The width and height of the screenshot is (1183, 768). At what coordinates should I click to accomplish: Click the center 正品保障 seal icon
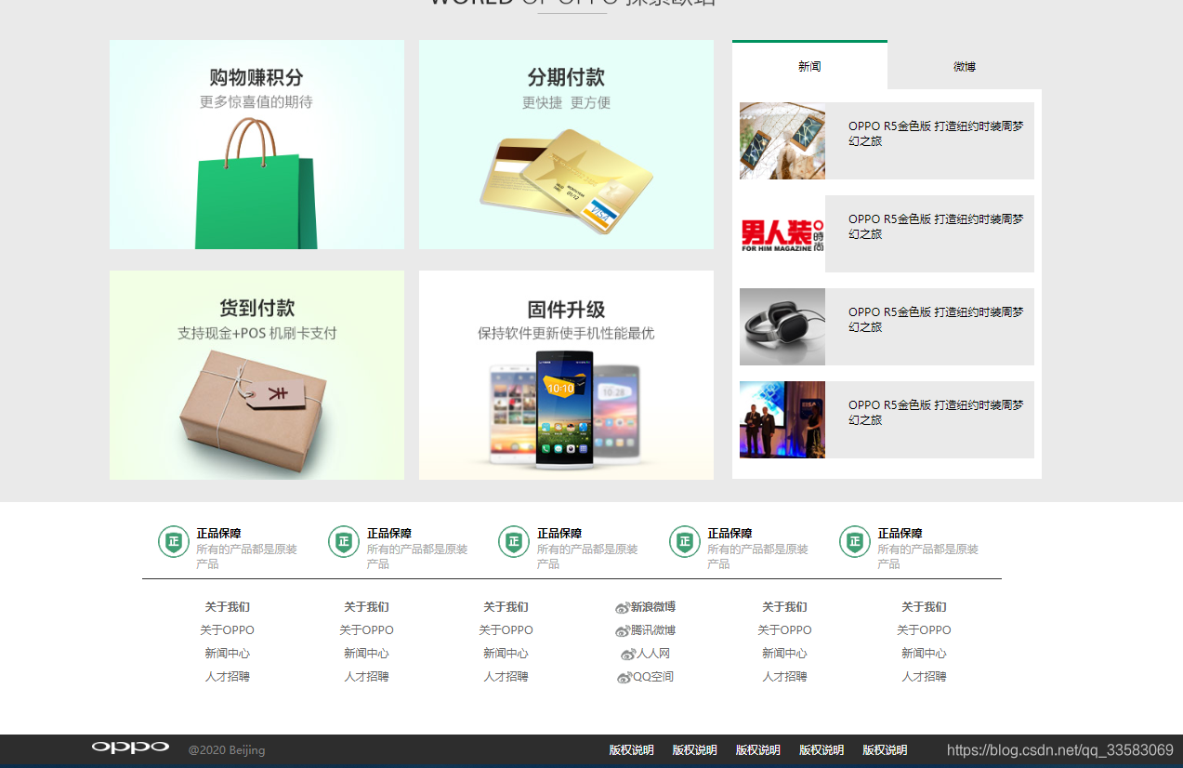click(x=514, y=541)
